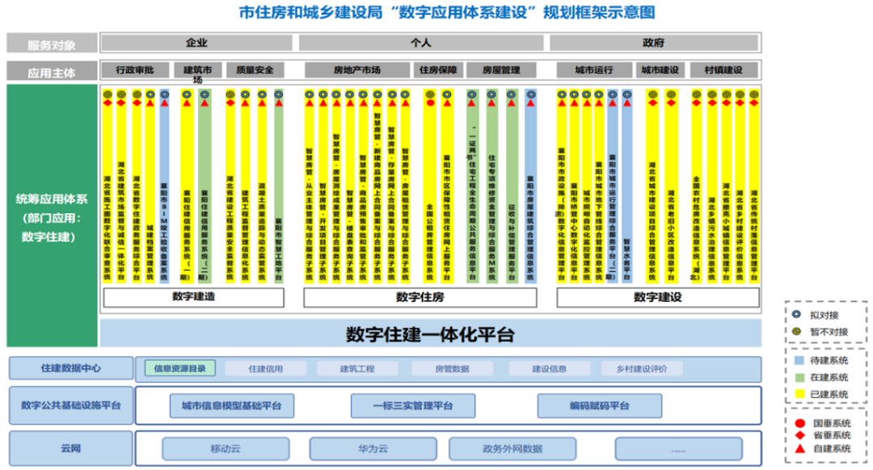Click red circle marker above 全国公租房管理信息系统 column

click(430, 102)
